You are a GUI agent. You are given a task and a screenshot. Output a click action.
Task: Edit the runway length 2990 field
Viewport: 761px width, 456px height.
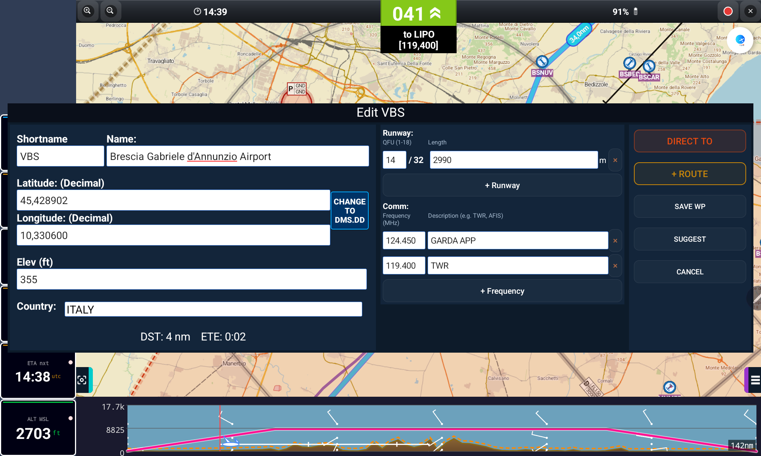[514, 160]
